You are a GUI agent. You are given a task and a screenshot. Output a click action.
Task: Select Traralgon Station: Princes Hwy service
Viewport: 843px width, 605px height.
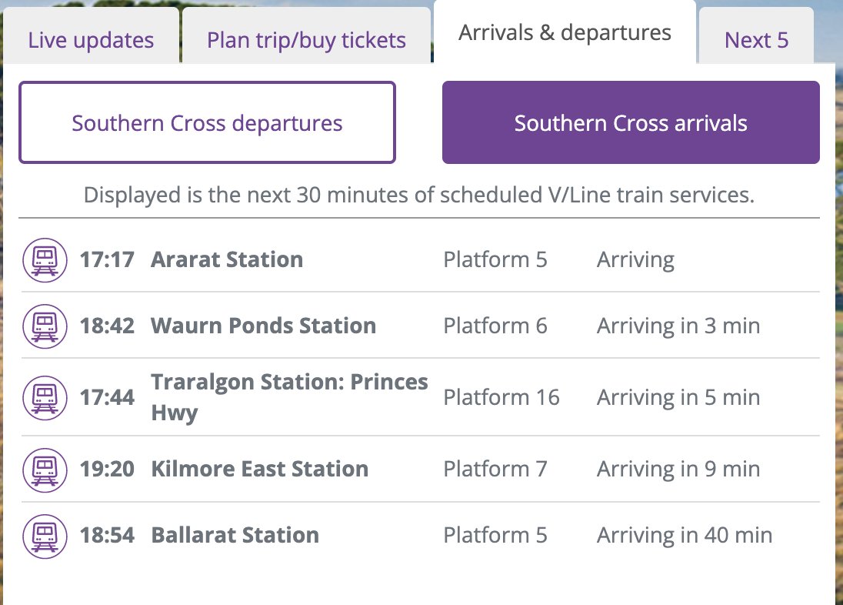pyautogui.click(x=289, y=397)
